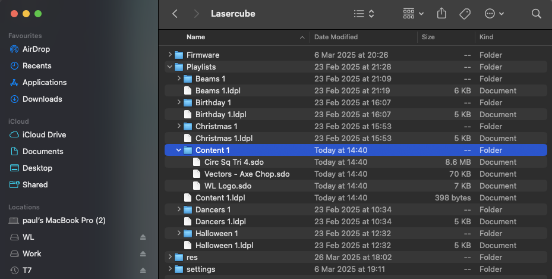Click the Edit Tags icon
Image resolution: width=552 pixels, height=279 pixels.
click(465, 14)
